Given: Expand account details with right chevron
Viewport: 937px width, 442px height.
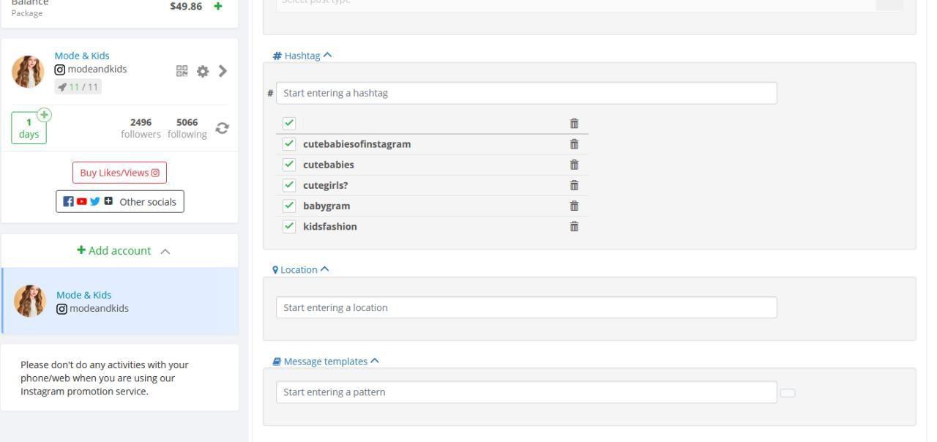Looking at the screenshot, I should pos(223,71).
